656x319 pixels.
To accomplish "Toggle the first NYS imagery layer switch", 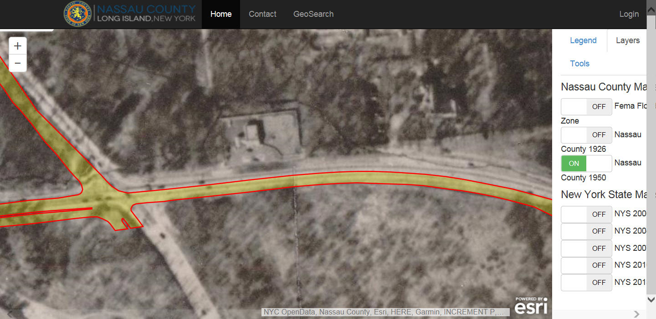I will click(586, 214).
